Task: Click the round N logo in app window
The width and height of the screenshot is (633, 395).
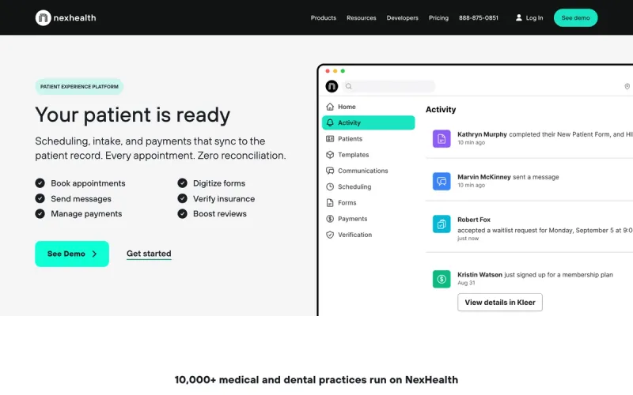Action: pyautogui.click(x=332, y=86)
